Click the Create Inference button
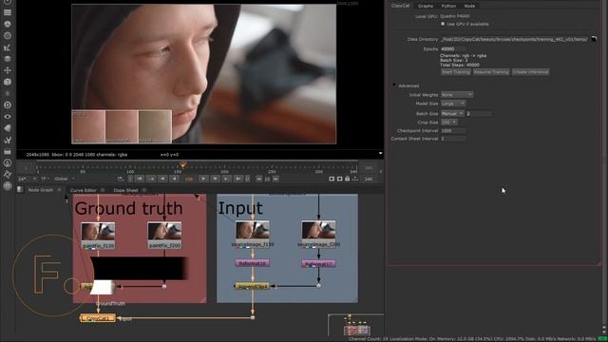Viewport: 608px width, 342px height. [x=530, y=72]
